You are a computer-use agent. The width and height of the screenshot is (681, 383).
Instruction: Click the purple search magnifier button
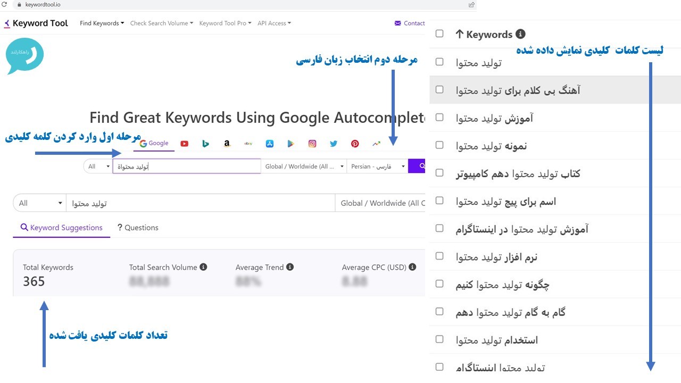(417, 166)
